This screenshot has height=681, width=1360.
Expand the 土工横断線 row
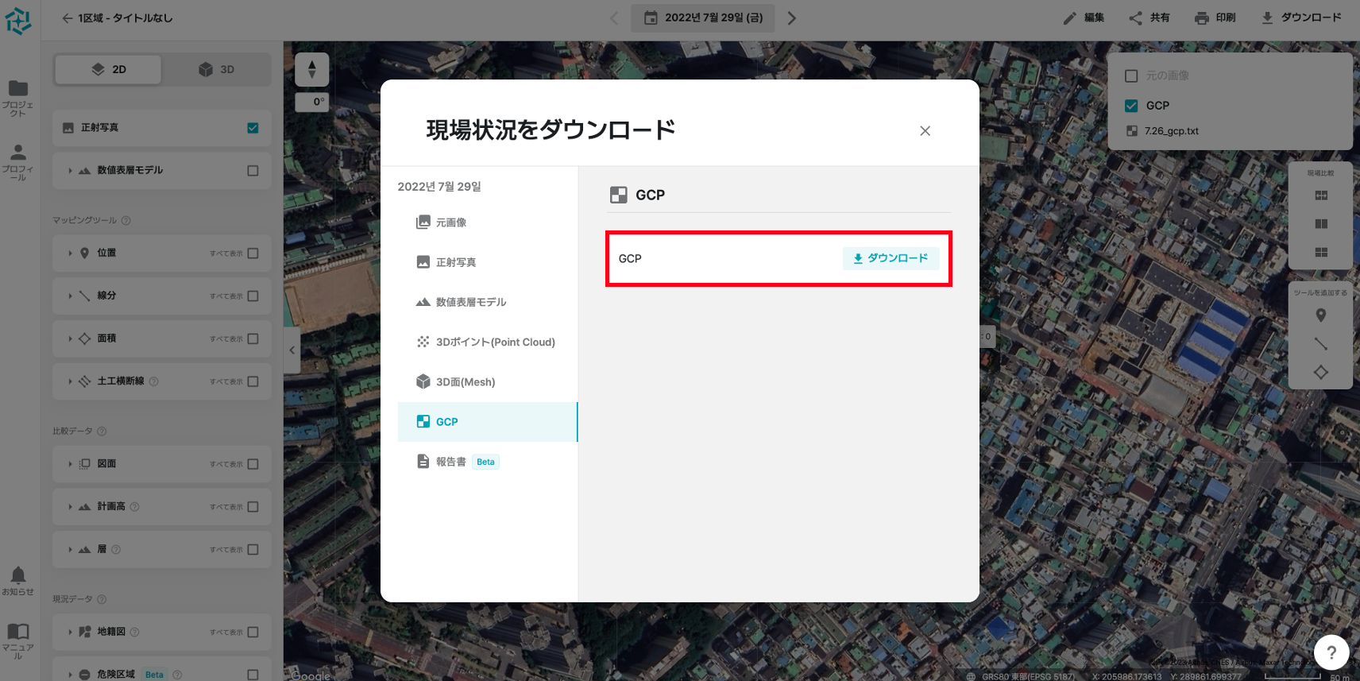point(70,382)
